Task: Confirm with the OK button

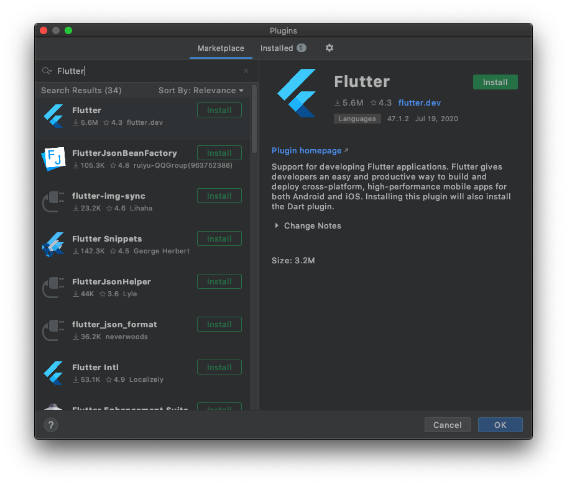Action: (x=500, y=425)
